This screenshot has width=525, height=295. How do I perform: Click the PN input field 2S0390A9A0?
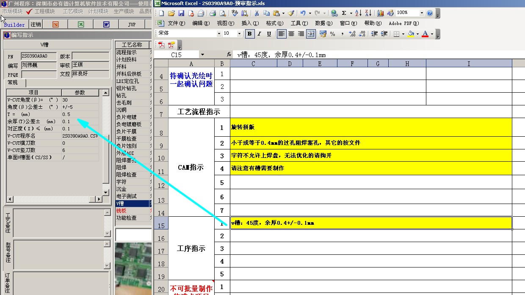tap(38, 56)
